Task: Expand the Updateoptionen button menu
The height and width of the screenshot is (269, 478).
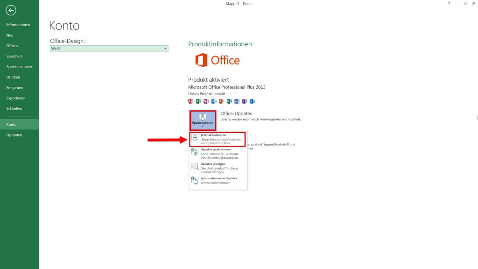Action: 203,120
